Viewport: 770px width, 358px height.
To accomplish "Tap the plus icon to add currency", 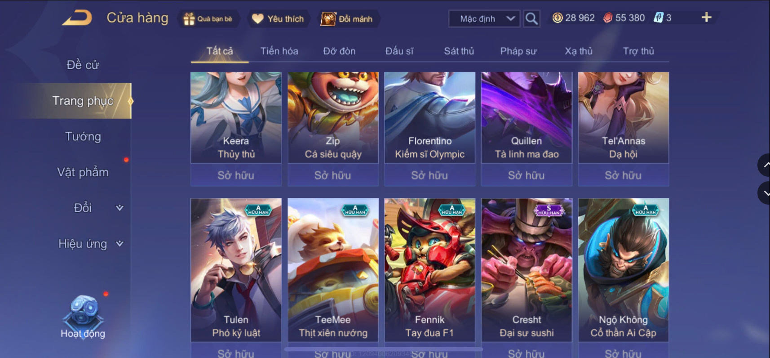I will [x=706, y=18].
